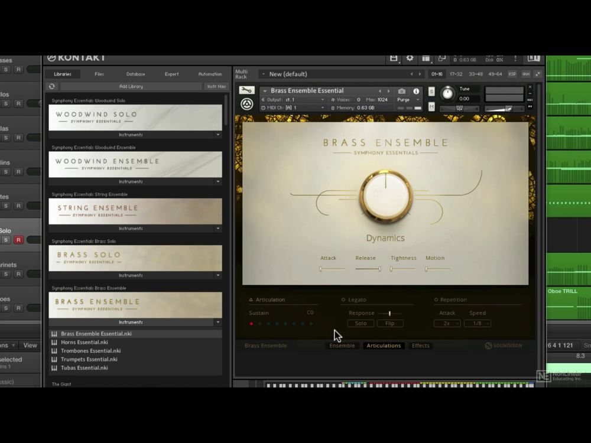
Task: Toggle the Legato Solo button
Action: point(361,323)
